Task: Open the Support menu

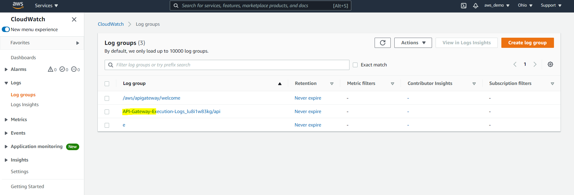Action: coord(551,5)
